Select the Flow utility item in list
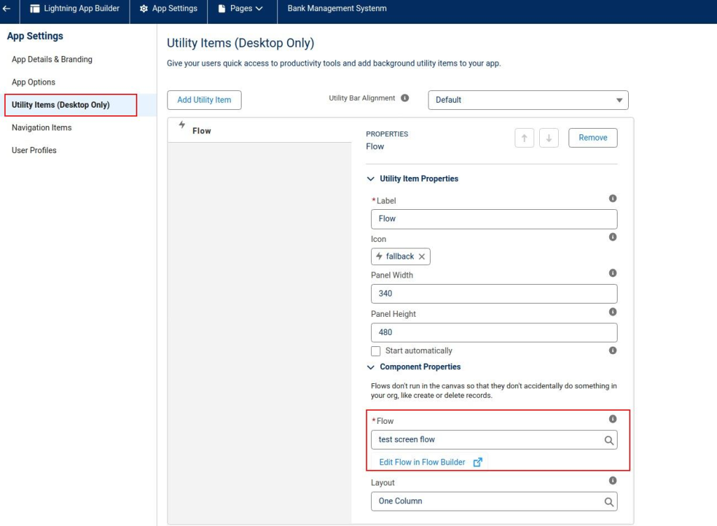The height and width of the screenshot is (526, 717). 260,131
